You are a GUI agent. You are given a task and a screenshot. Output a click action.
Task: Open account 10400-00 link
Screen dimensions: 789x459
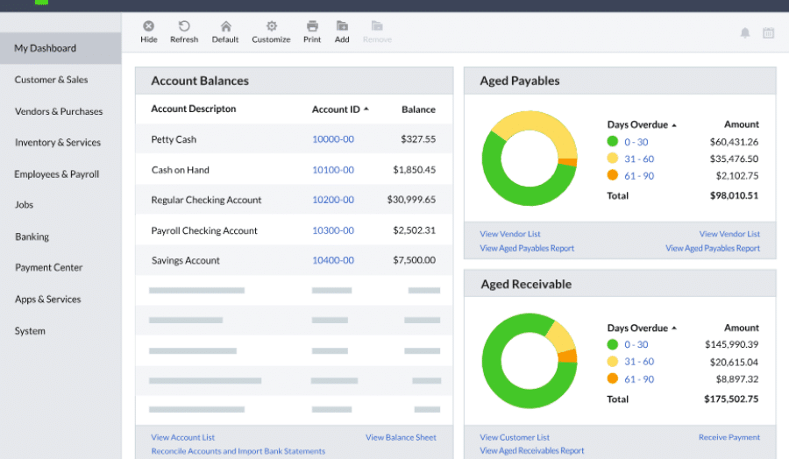pyautogui.click(x=333, y=260)
